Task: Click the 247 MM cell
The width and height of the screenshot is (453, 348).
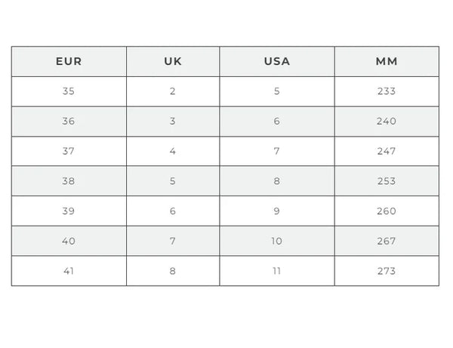Action: tap(386, 151)
